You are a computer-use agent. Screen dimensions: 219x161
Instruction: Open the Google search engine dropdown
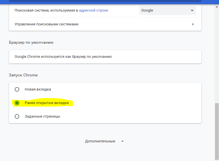coord(167,10)
